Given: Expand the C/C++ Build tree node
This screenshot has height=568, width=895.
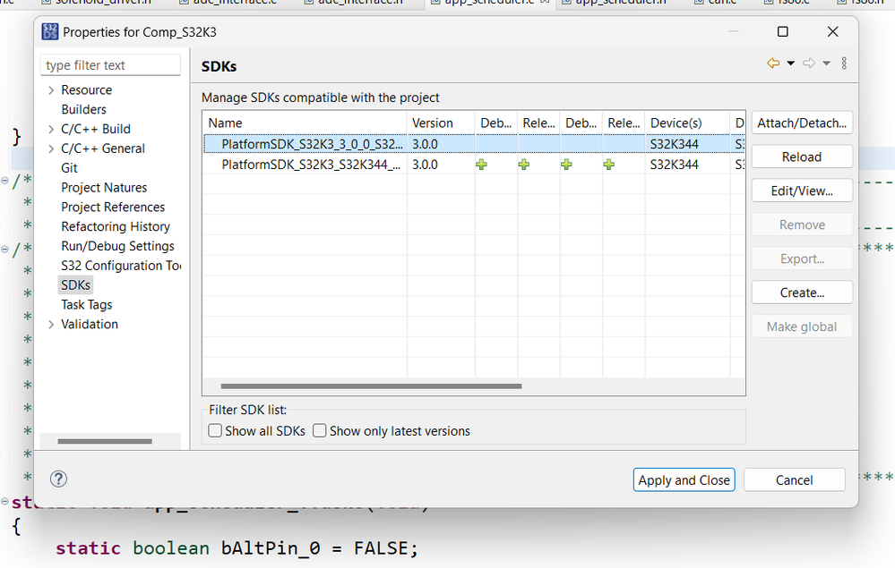Looking at the screenshot, I should point(51,130).
